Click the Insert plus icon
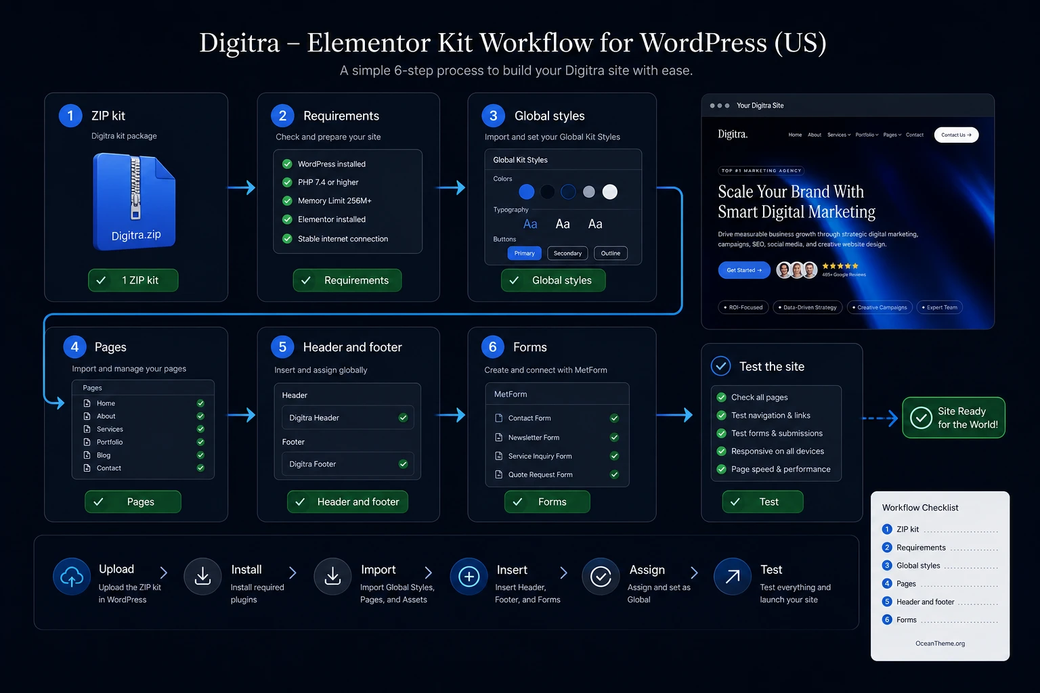 pos(469,577)
